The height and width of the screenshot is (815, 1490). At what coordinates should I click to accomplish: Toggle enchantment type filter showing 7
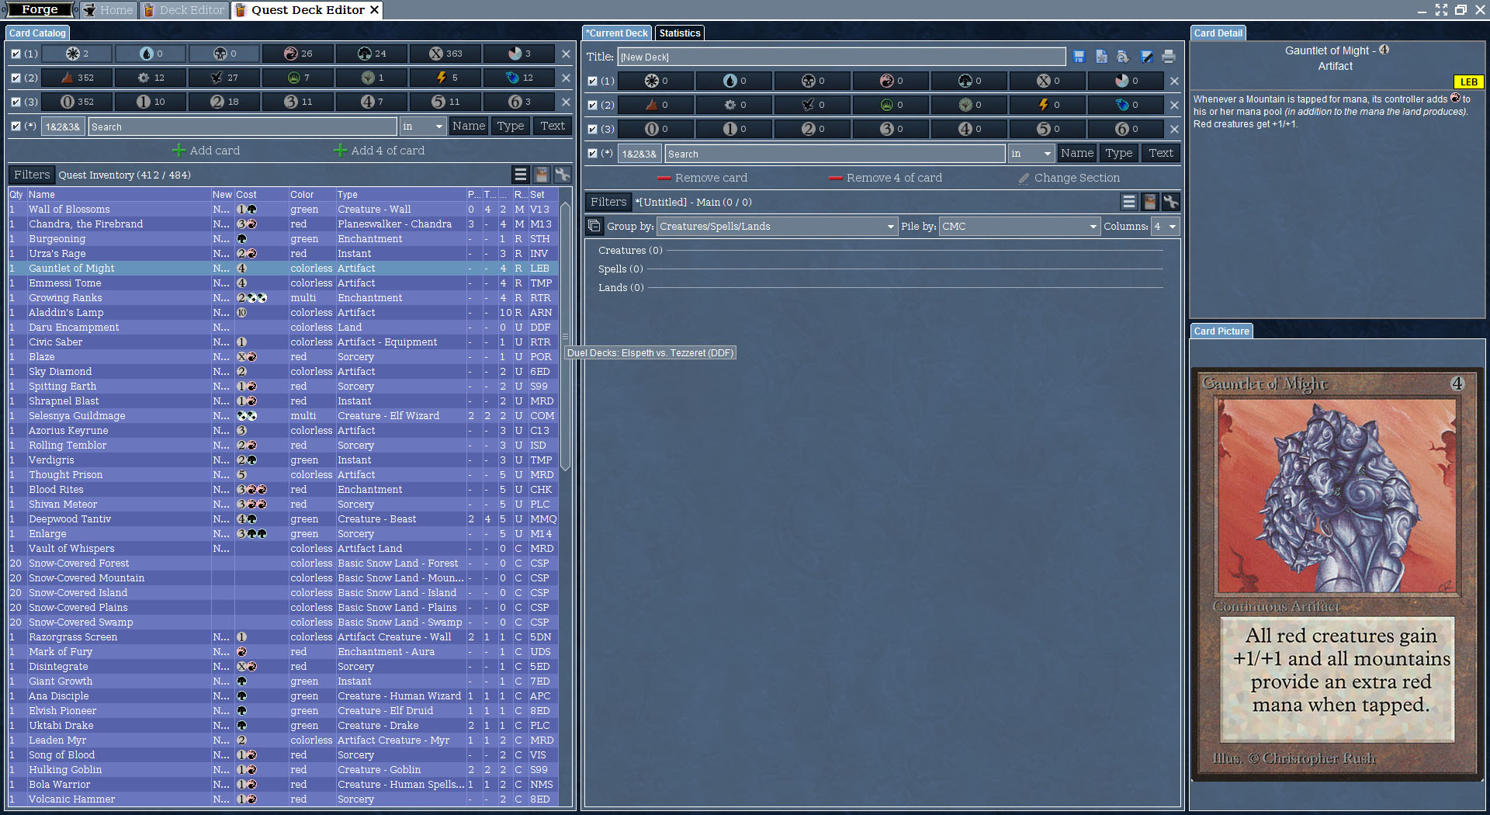[298, 78]
